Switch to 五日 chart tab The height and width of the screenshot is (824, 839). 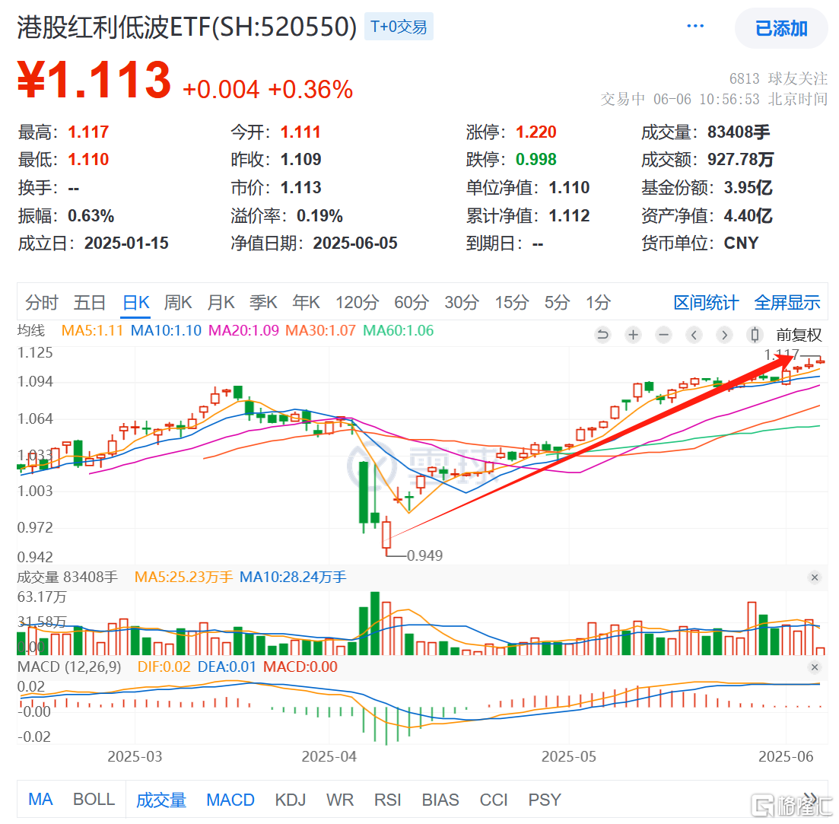pyautogui.click(x=89, y=302)
